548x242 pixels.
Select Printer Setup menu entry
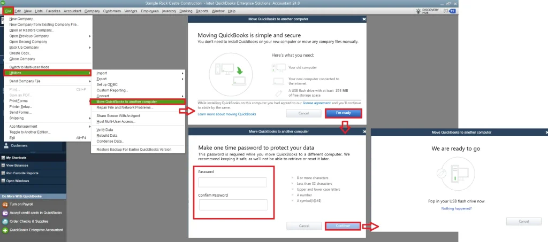(21, 107)
